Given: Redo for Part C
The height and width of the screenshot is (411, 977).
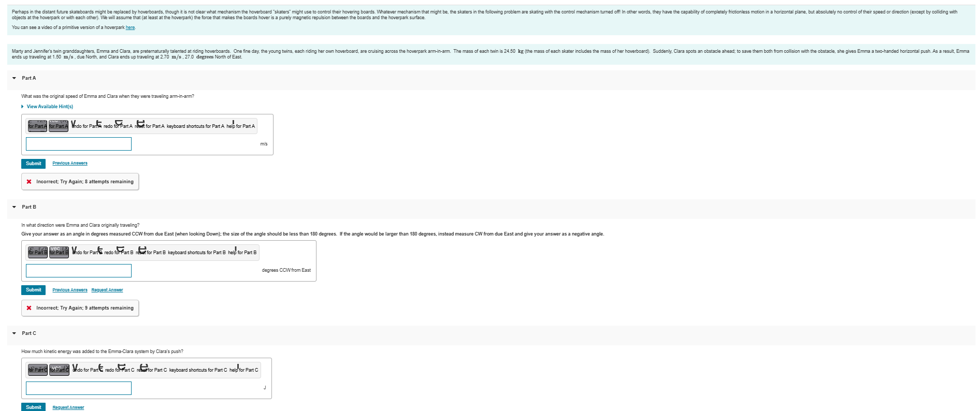Looking at the screenshot, I should pyautogui.click(x=120, y=370).
